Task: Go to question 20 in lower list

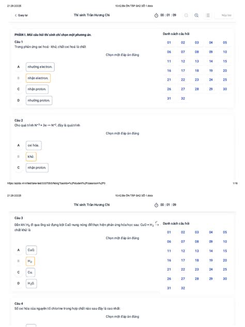Action: coord(225,260)
